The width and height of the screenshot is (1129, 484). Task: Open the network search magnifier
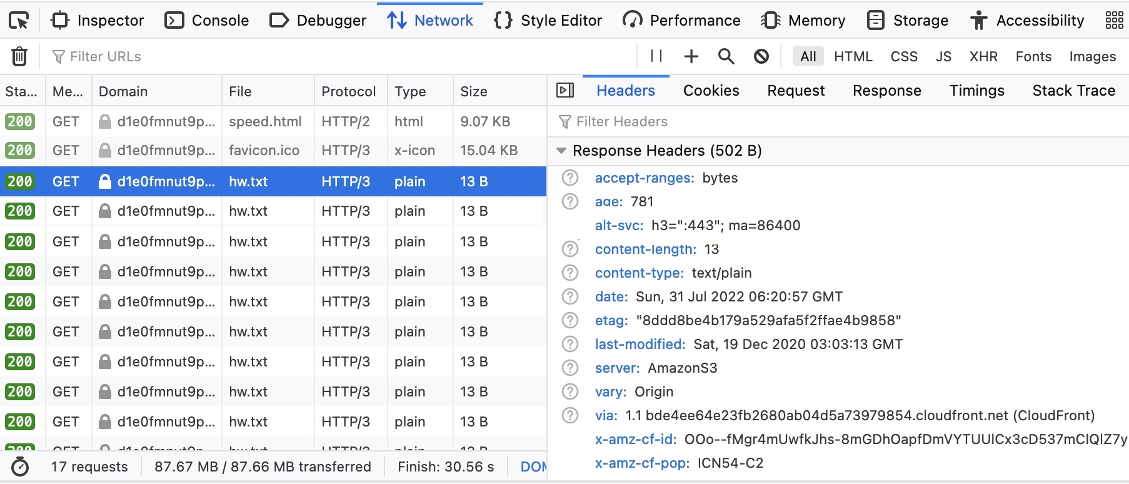tap(726, 56)
